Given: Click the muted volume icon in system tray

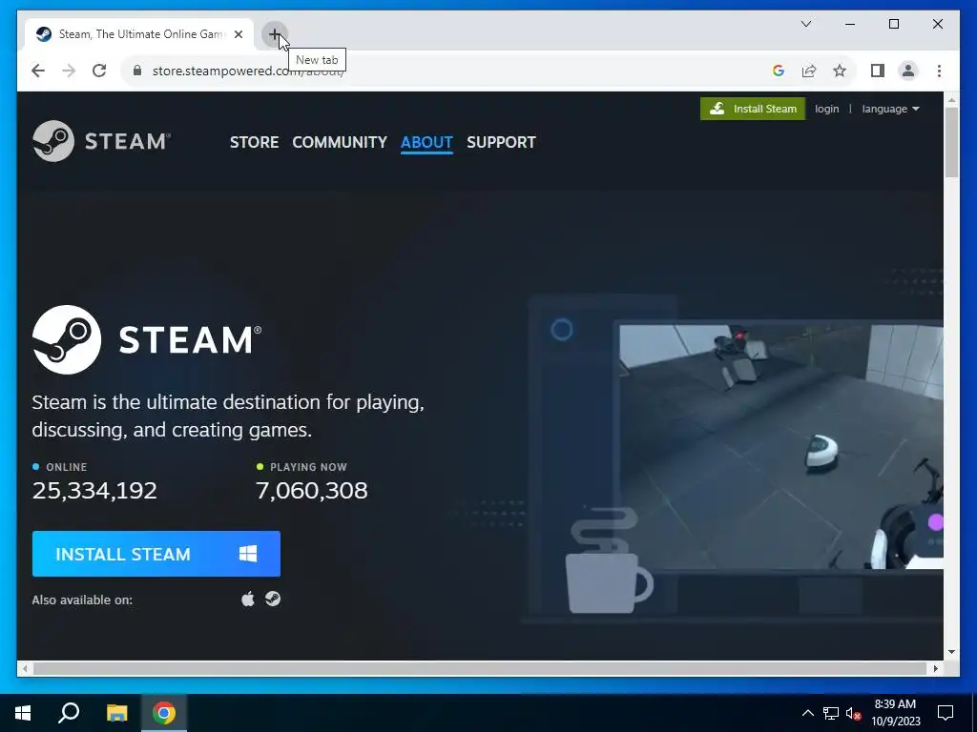Looking at the screenshot, I should [x=853, y=713].
